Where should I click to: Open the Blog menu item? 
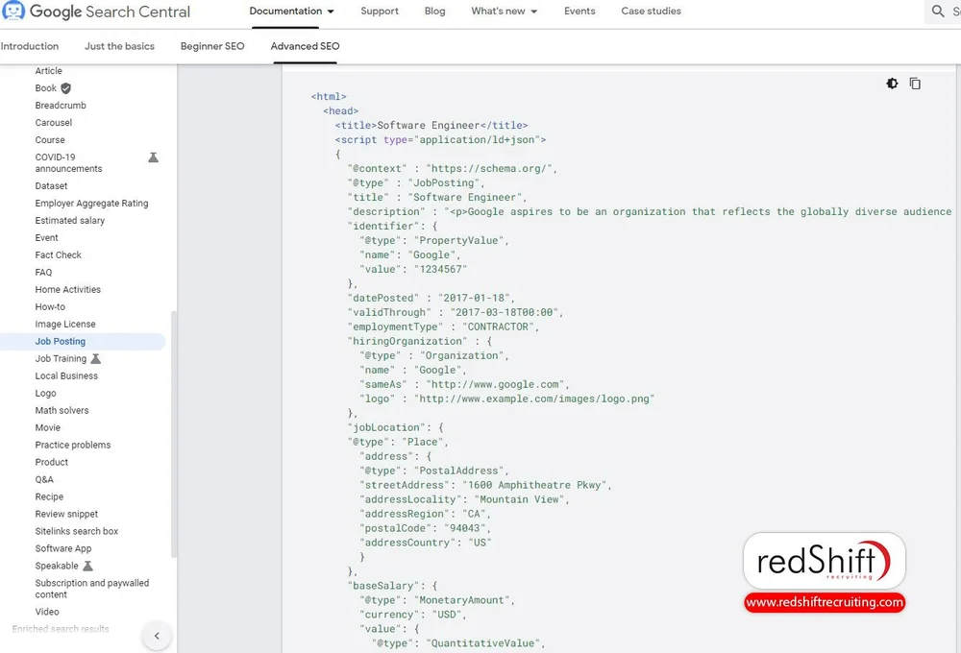[434, 11]
